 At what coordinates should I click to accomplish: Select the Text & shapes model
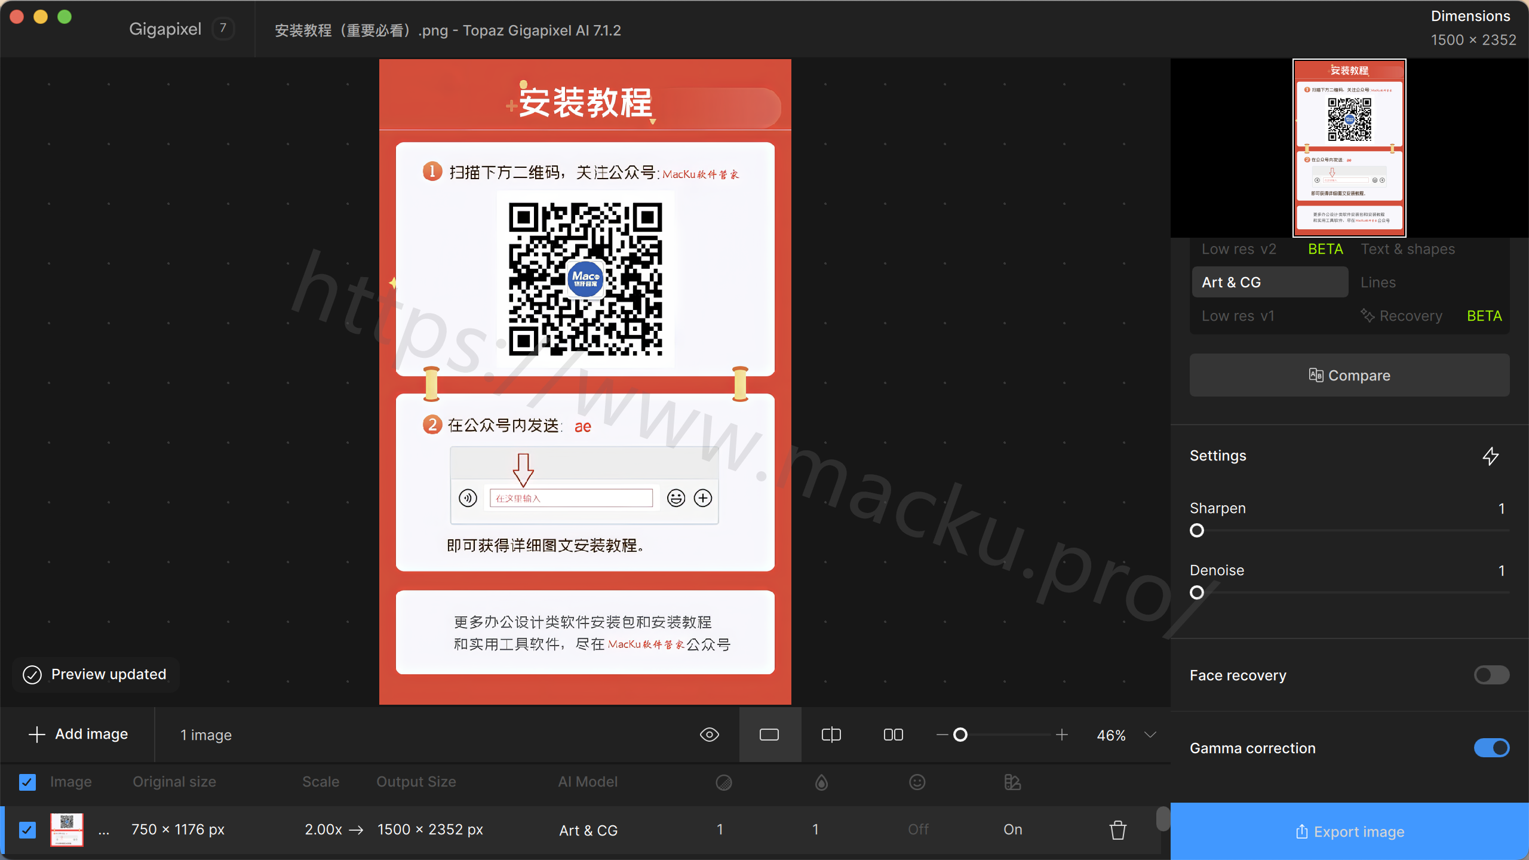(1408, 249)
